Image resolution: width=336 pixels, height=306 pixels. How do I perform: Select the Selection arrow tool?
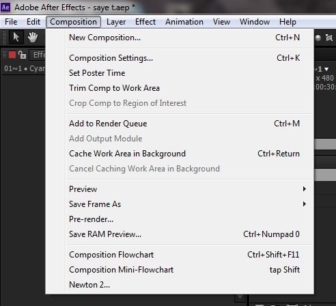click(16, 37)
